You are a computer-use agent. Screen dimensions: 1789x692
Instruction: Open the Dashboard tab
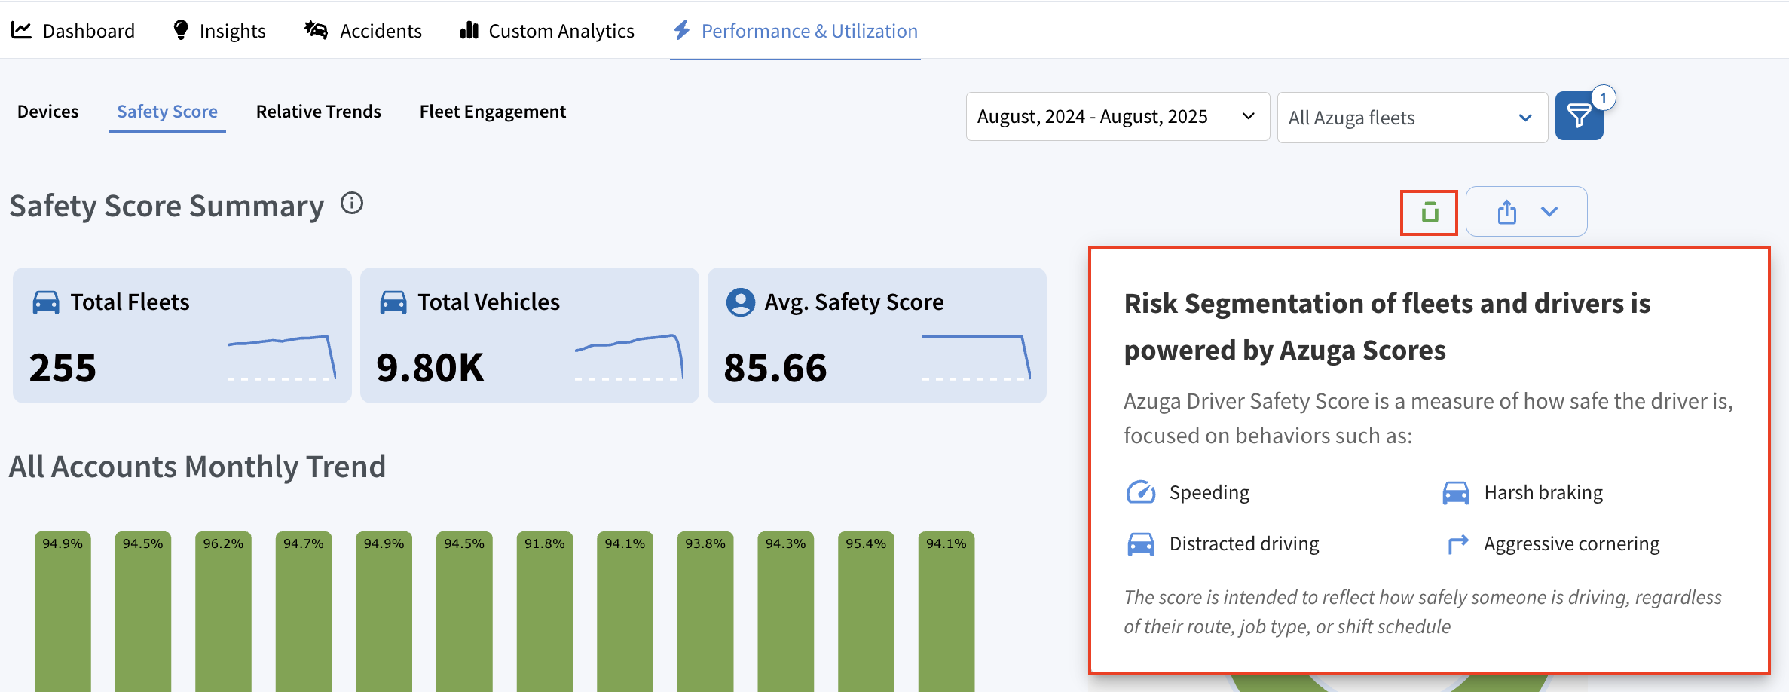pyautogui.click(x=73, y=31)
